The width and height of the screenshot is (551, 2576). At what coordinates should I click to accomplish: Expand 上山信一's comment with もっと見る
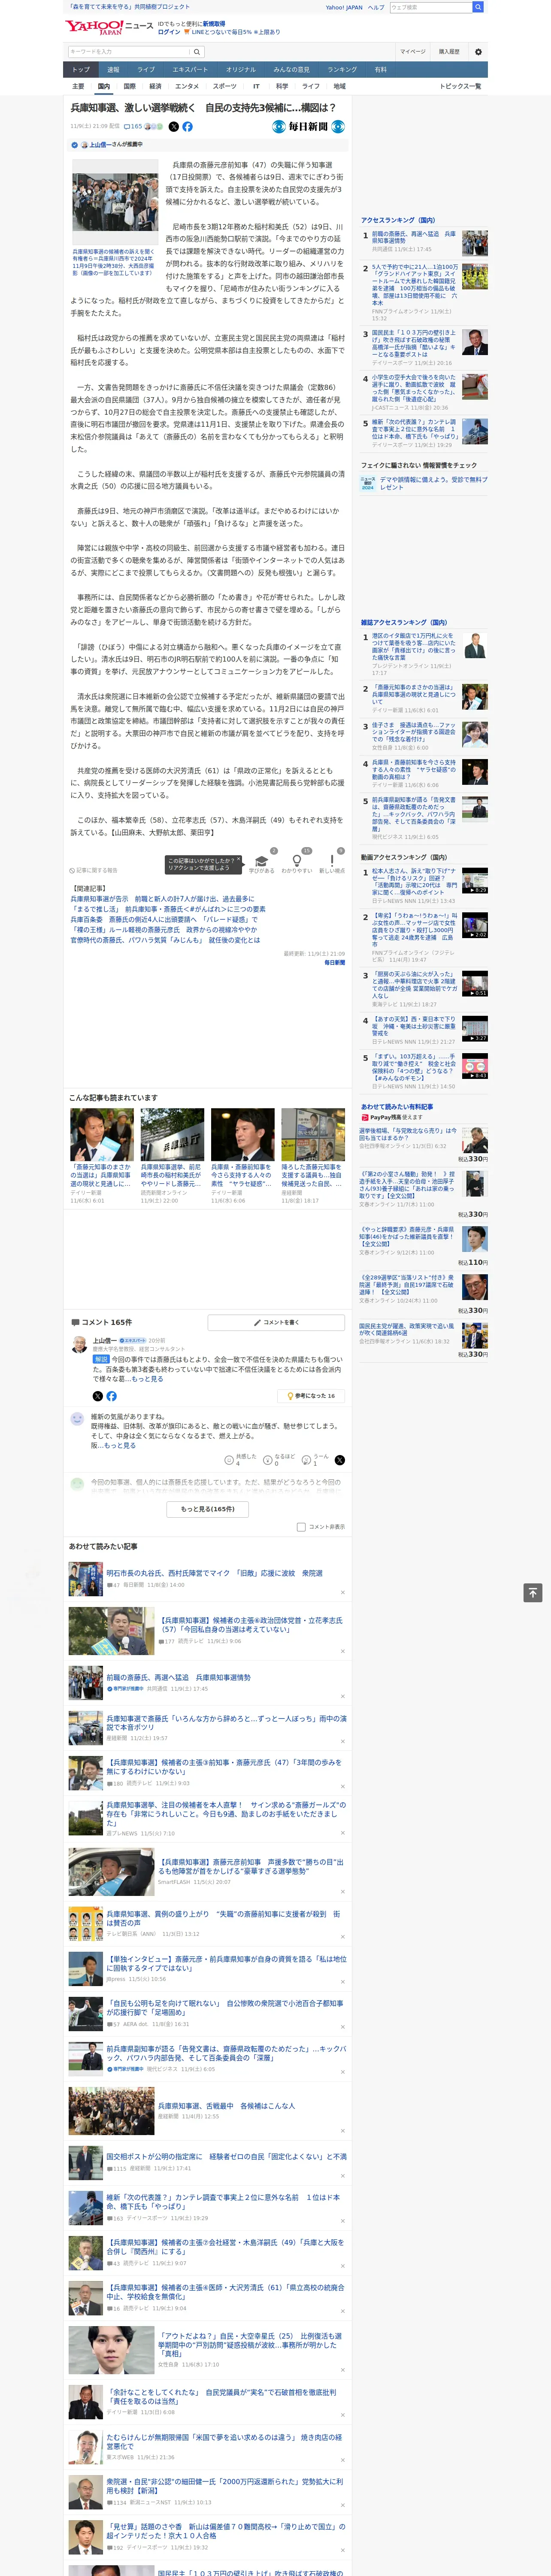tap(147, 1378)
